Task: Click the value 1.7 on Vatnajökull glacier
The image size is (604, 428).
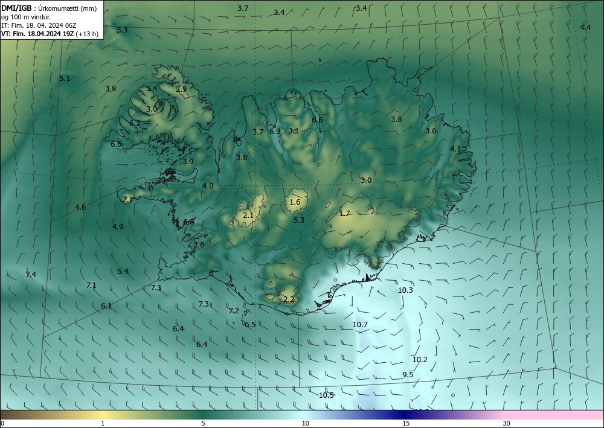Action: coord(344,214)
